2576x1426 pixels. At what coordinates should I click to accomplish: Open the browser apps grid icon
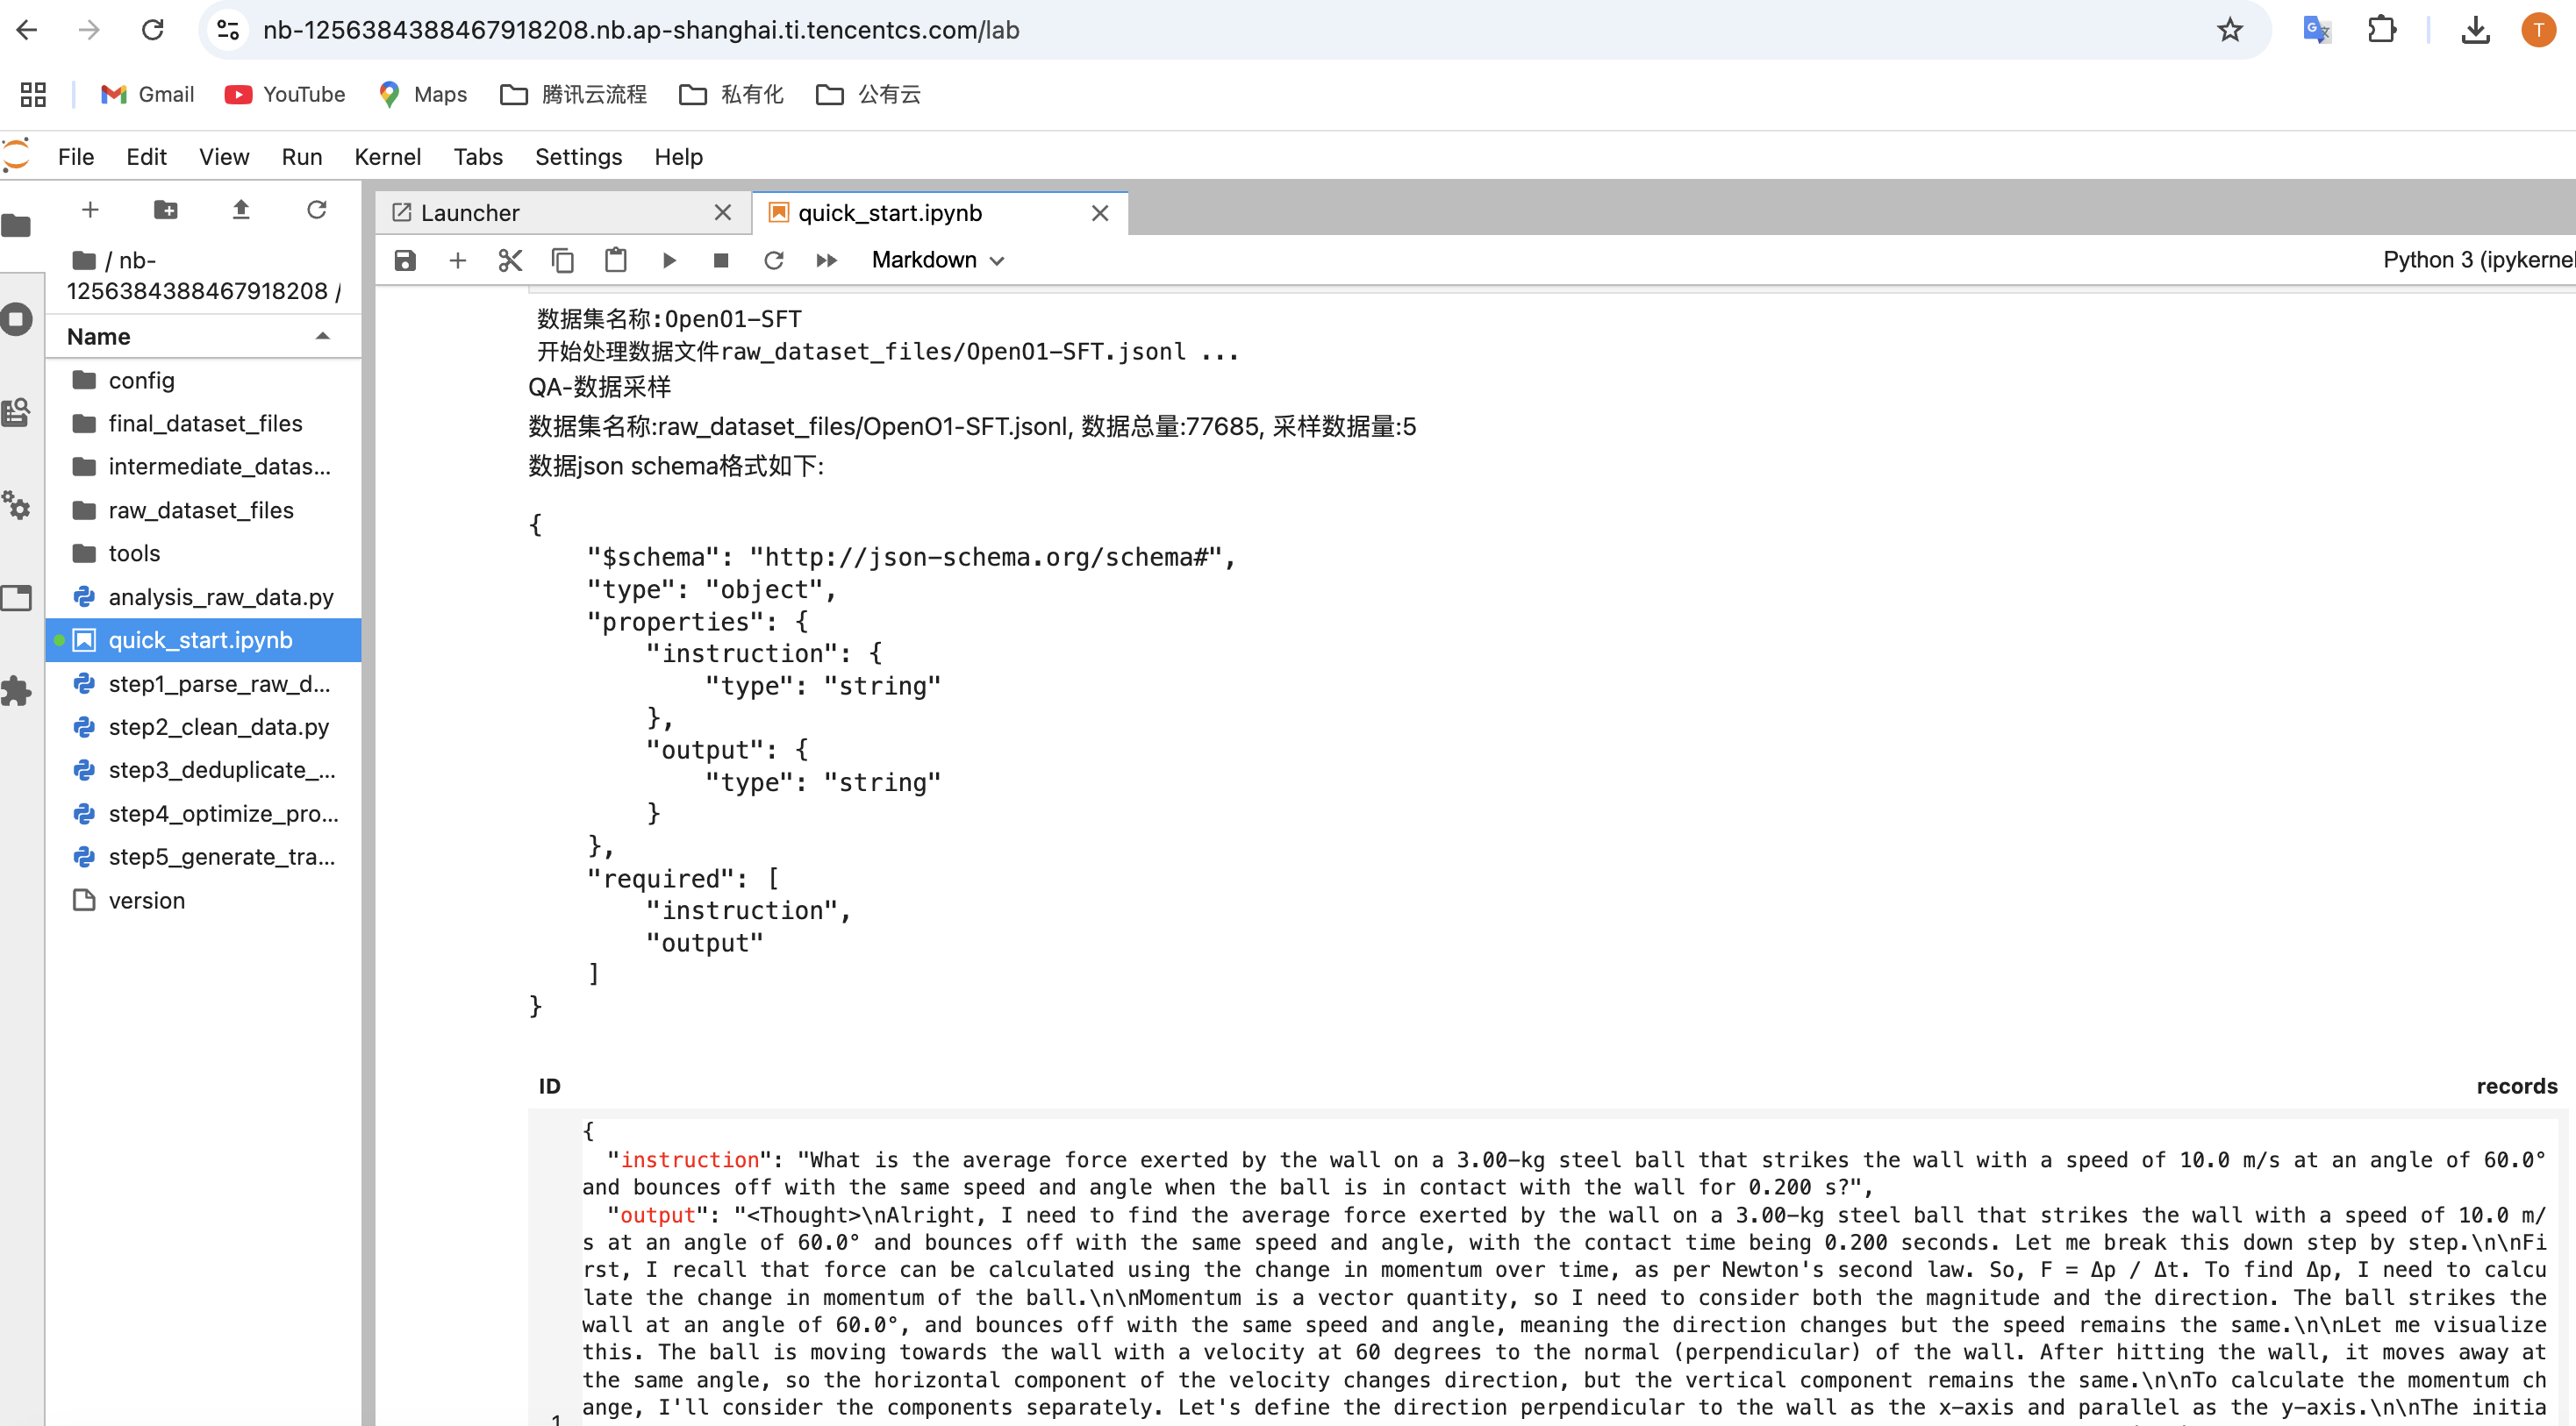[x=33, y=94]
